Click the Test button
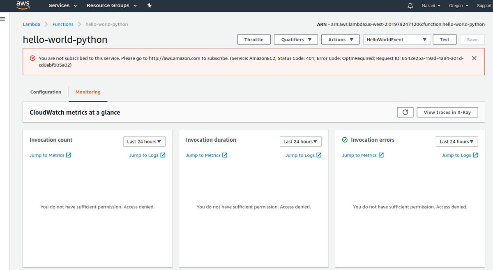Viewport: 493px width, 270px height. click(x=445, y=39)
